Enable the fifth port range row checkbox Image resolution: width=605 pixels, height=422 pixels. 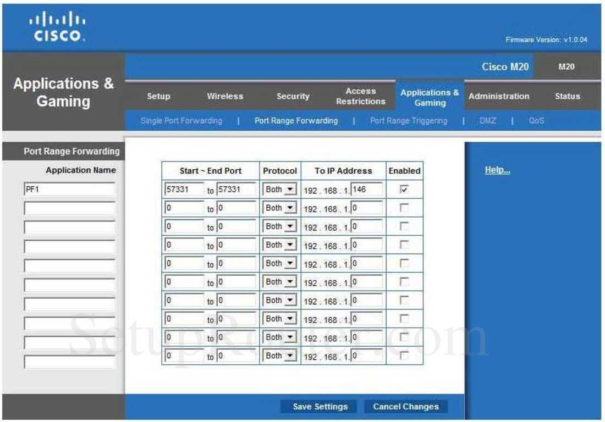[x=404, y=263]
